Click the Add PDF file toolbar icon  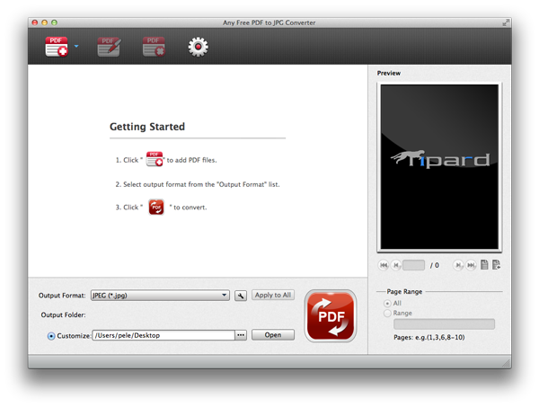[x=57, y=47]
